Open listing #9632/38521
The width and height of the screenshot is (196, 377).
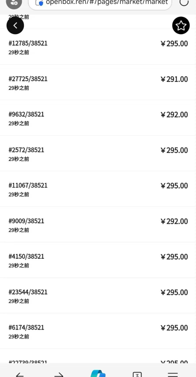(98, 118)
